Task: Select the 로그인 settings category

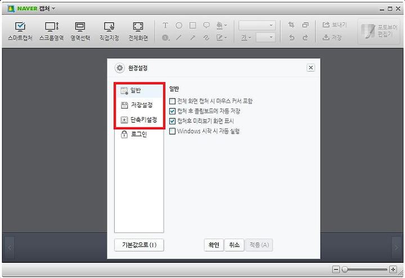Action: click(139, 134)
